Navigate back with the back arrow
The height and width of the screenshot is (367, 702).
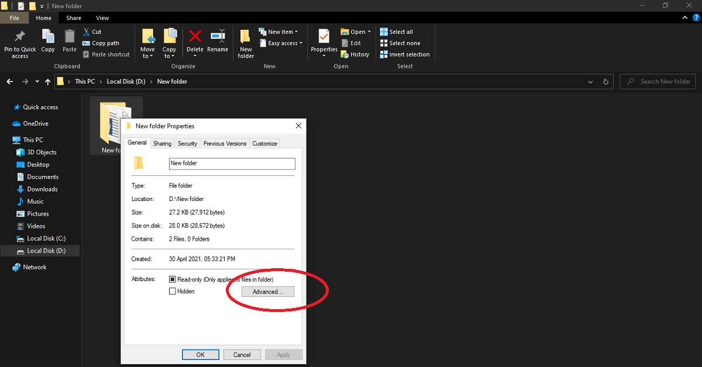pyautogui.click(x=10, y=82)
